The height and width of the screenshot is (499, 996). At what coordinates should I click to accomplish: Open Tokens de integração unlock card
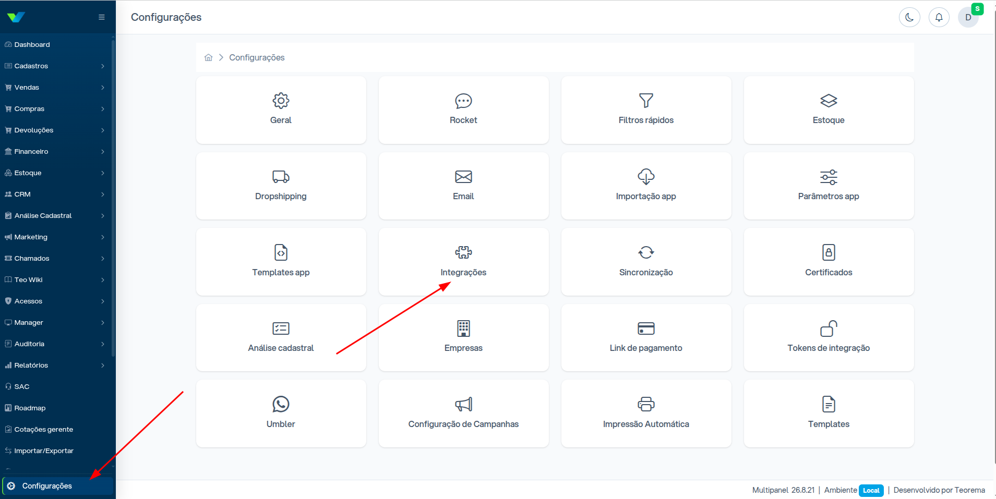[829, 338]
